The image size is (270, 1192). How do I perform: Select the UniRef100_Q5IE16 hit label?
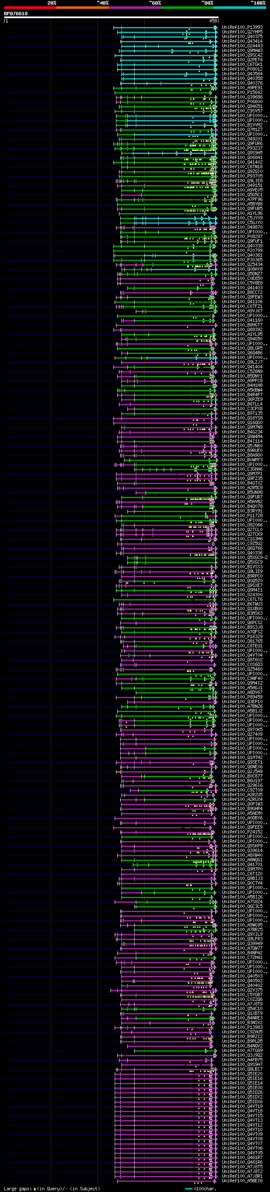(242, 1078)
